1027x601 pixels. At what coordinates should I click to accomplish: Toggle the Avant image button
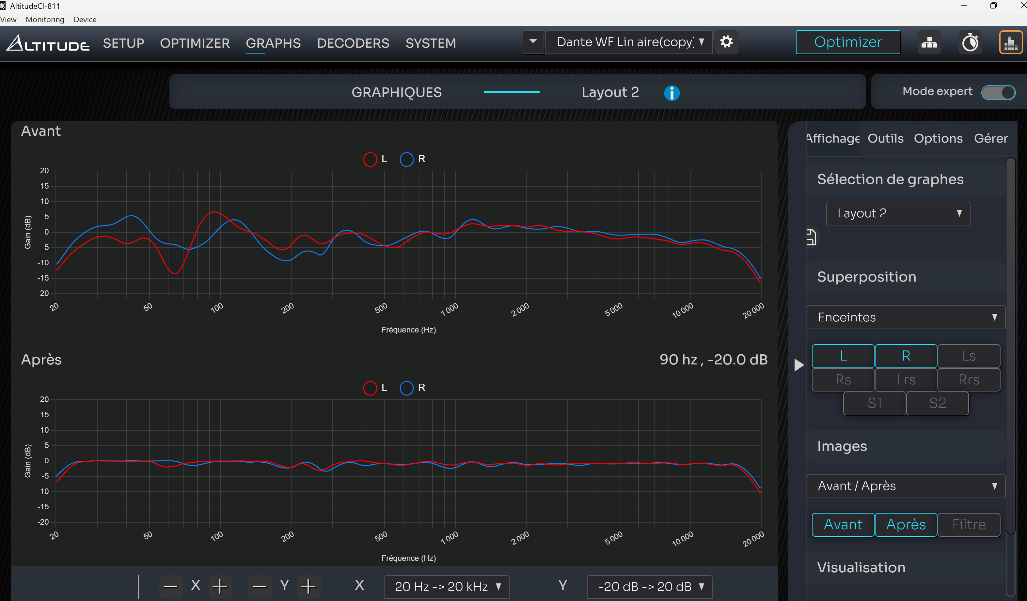click(843, 525)
